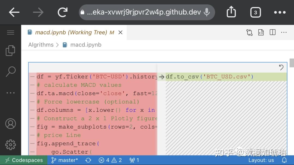Change the keyboard Layout: us

(x=261, y=160)
